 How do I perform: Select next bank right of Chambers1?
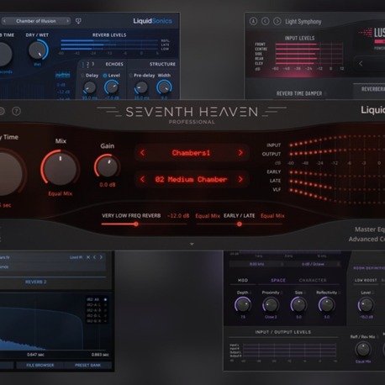click(x=240, y=153)
